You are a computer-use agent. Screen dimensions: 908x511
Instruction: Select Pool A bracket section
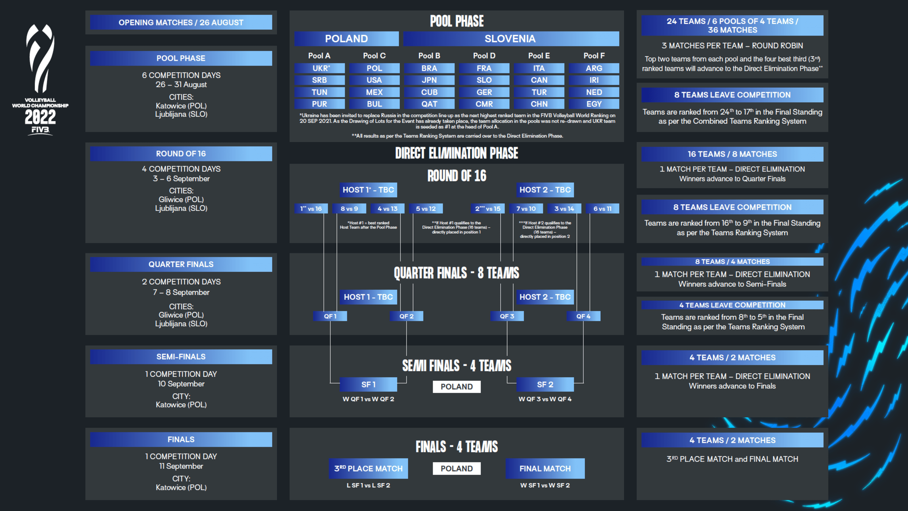coord(318,81)
